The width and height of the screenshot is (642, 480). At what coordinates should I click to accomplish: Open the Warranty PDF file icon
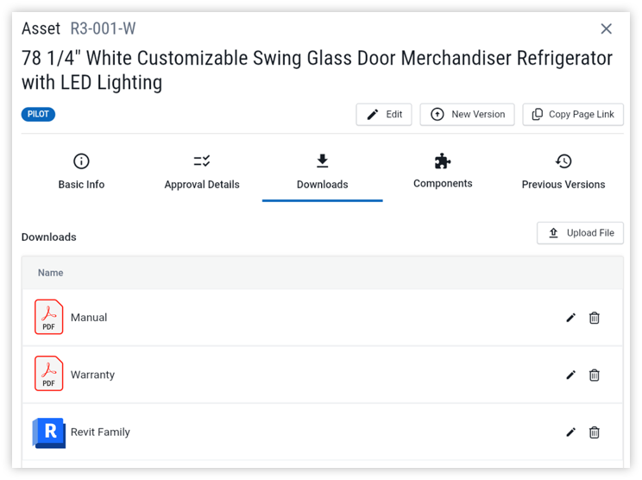(49, 374)
